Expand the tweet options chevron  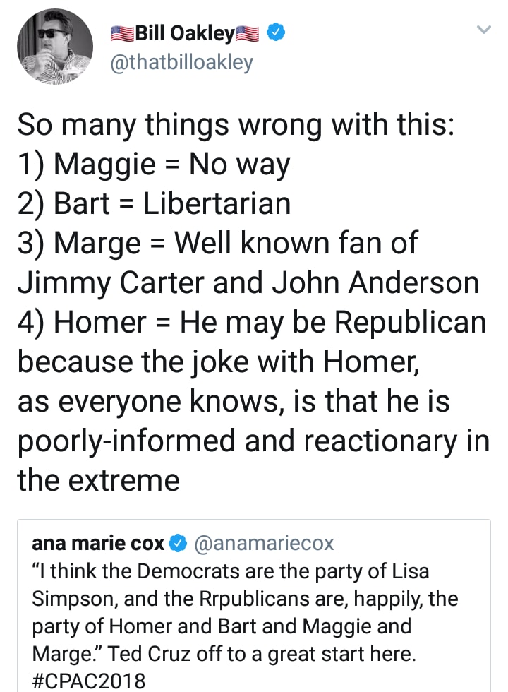484,30
